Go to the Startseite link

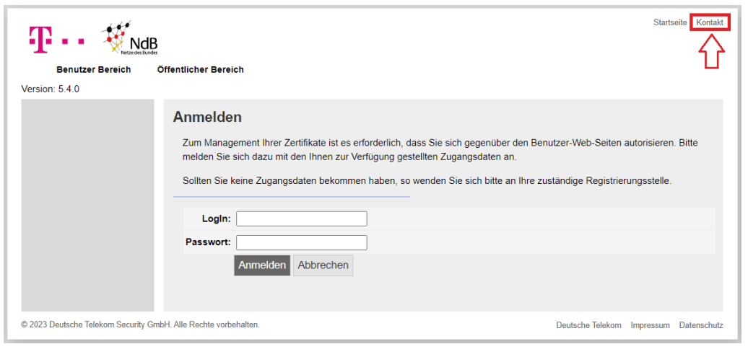click(x=670, y=23)
